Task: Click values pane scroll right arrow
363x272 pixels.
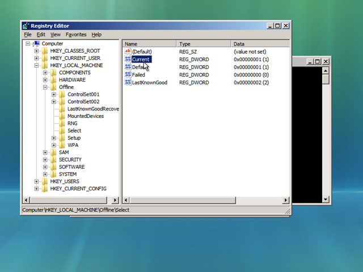Action: pos(286,200)
